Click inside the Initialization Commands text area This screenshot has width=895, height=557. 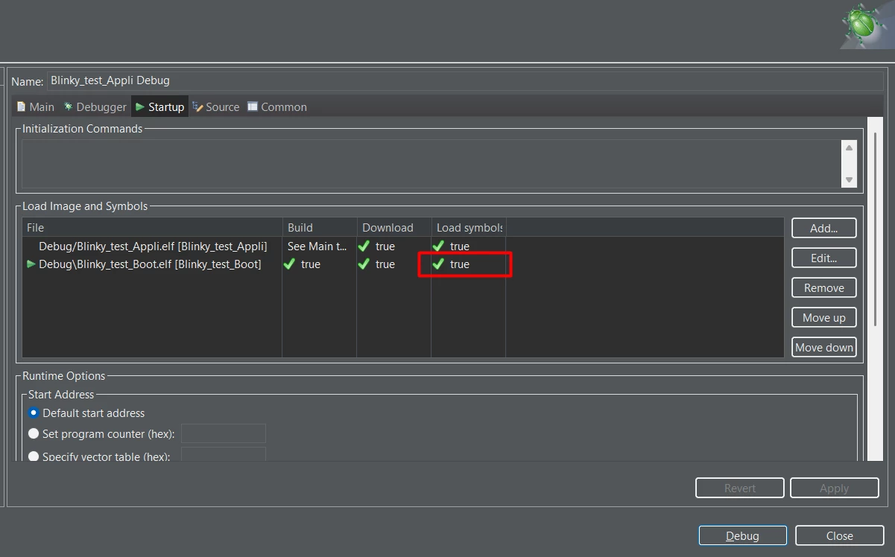coord(431,163)
